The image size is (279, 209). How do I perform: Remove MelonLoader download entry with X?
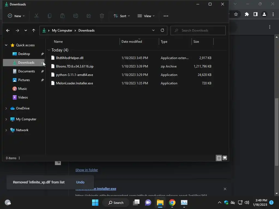tap(225, 189)
